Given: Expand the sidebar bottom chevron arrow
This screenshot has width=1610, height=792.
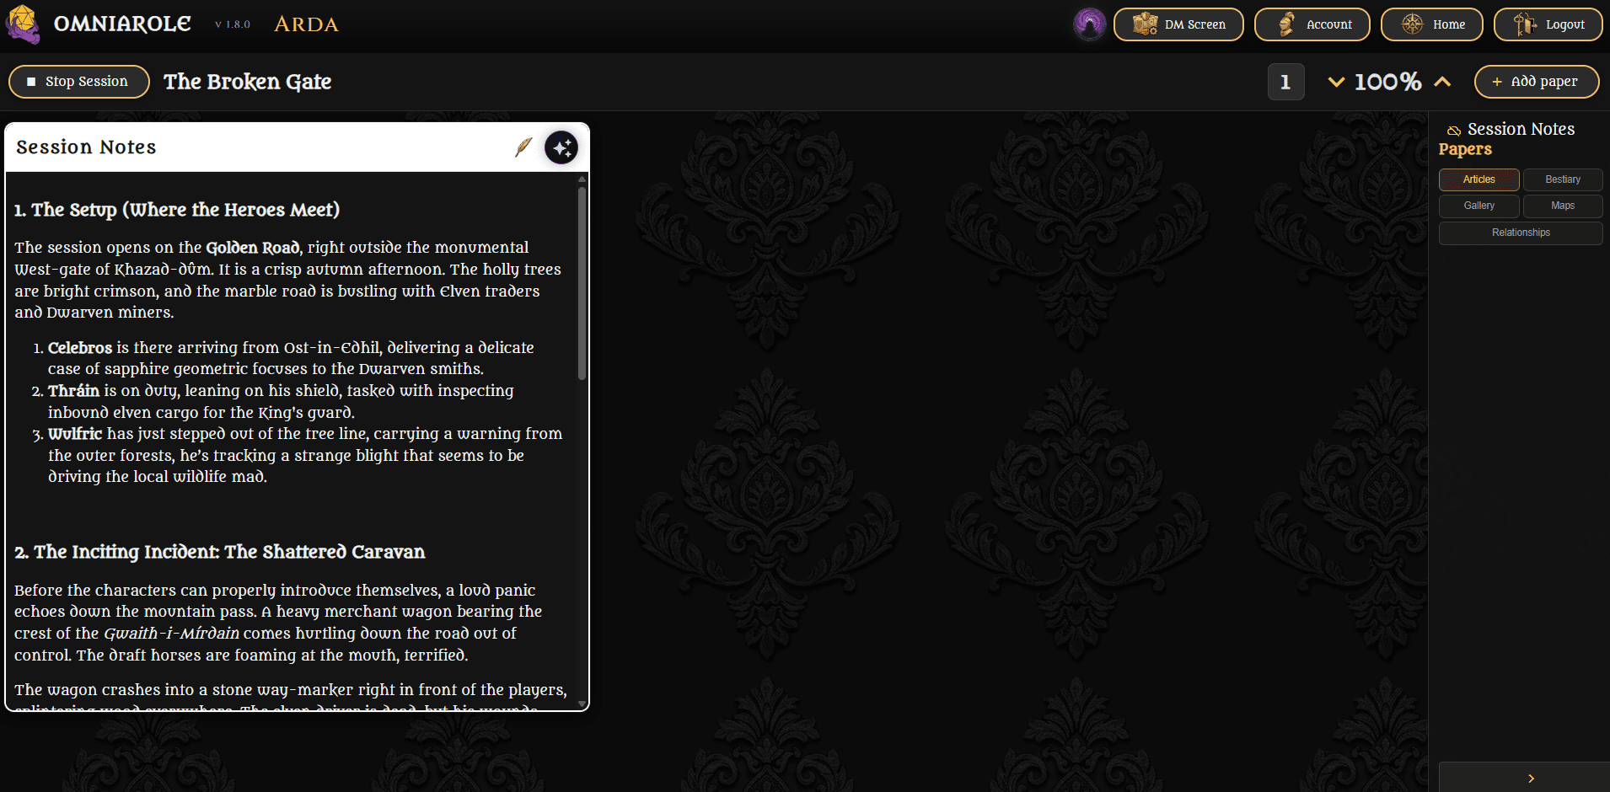Looking at the screenshot, I should [1531, 779].
